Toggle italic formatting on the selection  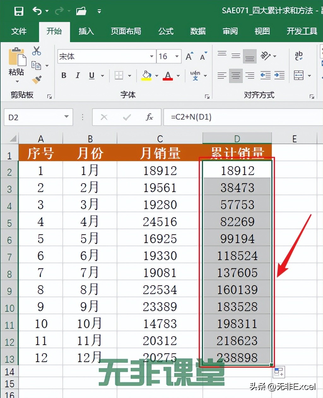[77, 76]
